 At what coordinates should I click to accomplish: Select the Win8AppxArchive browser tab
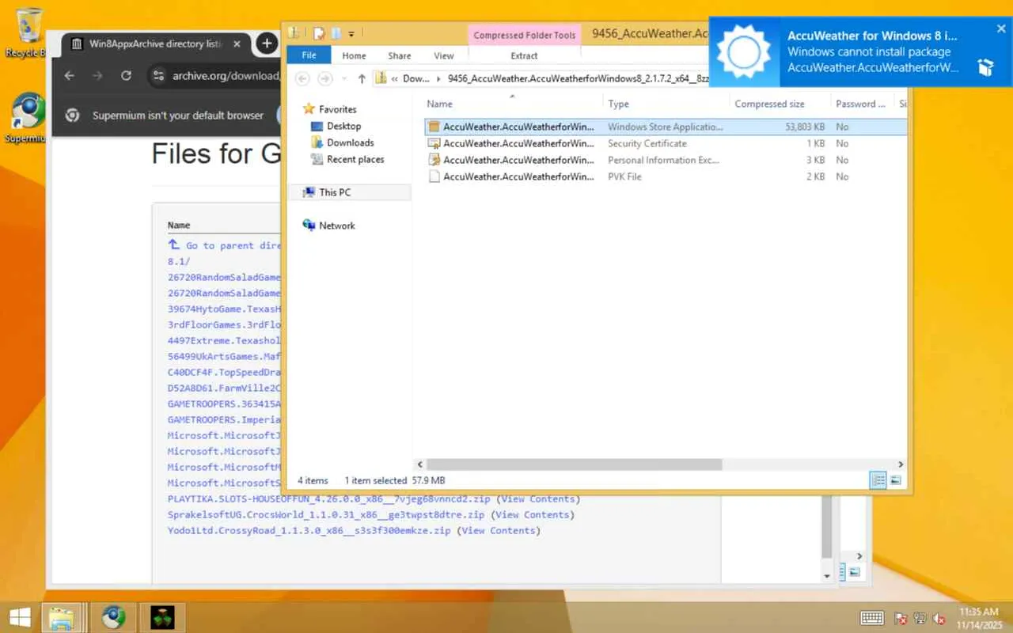157,44
